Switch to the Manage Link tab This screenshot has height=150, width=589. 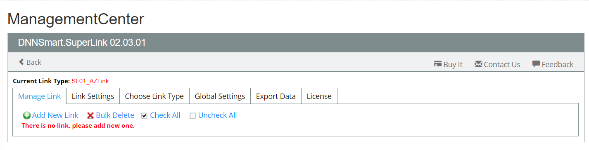[40, 96]
